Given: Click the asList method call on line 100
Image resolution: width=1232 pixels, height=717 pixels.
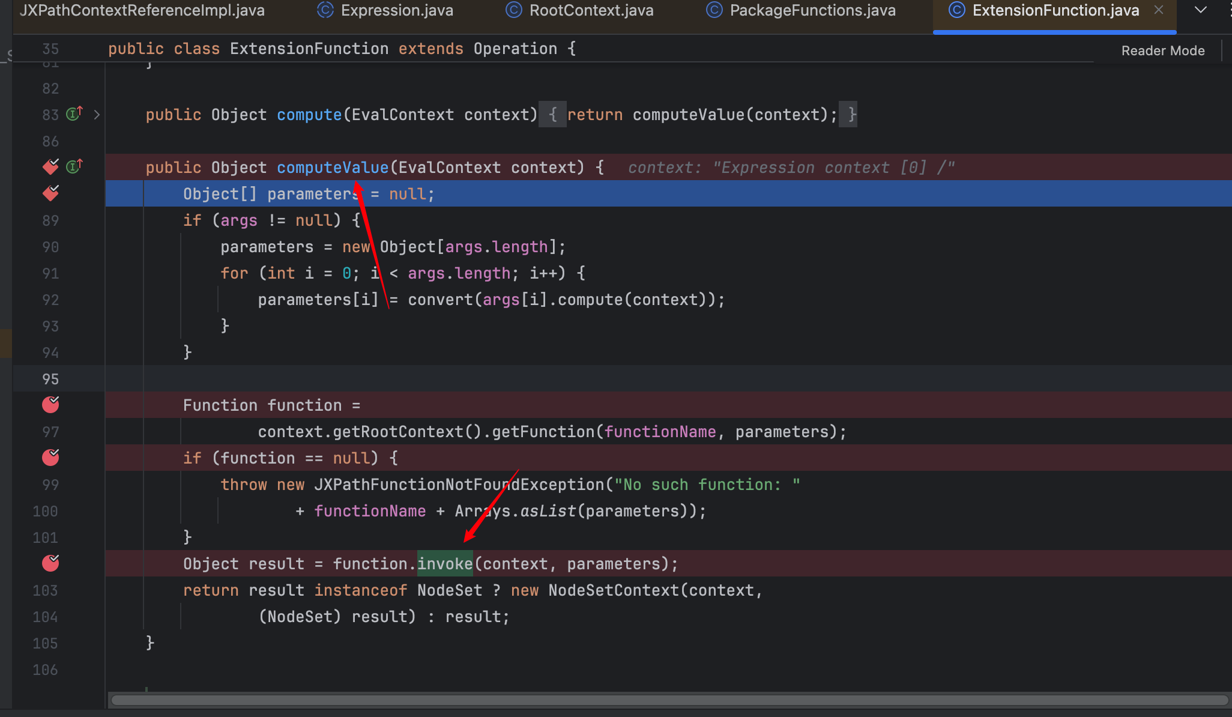Looking at the screenshot, I should click(x=548, y=511).
